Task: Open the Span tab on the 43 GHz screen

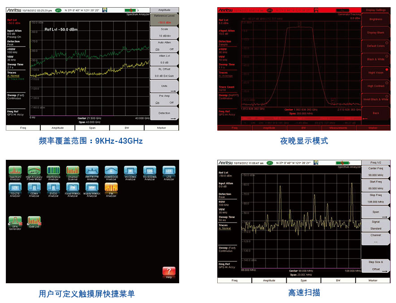Action: click(92, 128)
